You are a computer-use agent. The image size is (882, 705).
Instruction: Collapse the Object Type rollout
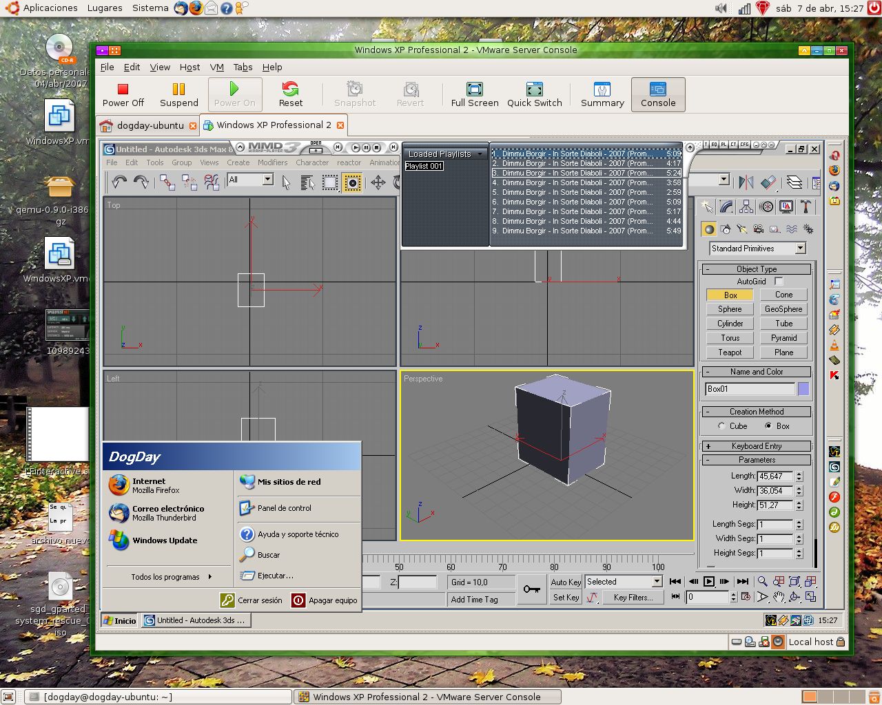click(x=757, y=269)
